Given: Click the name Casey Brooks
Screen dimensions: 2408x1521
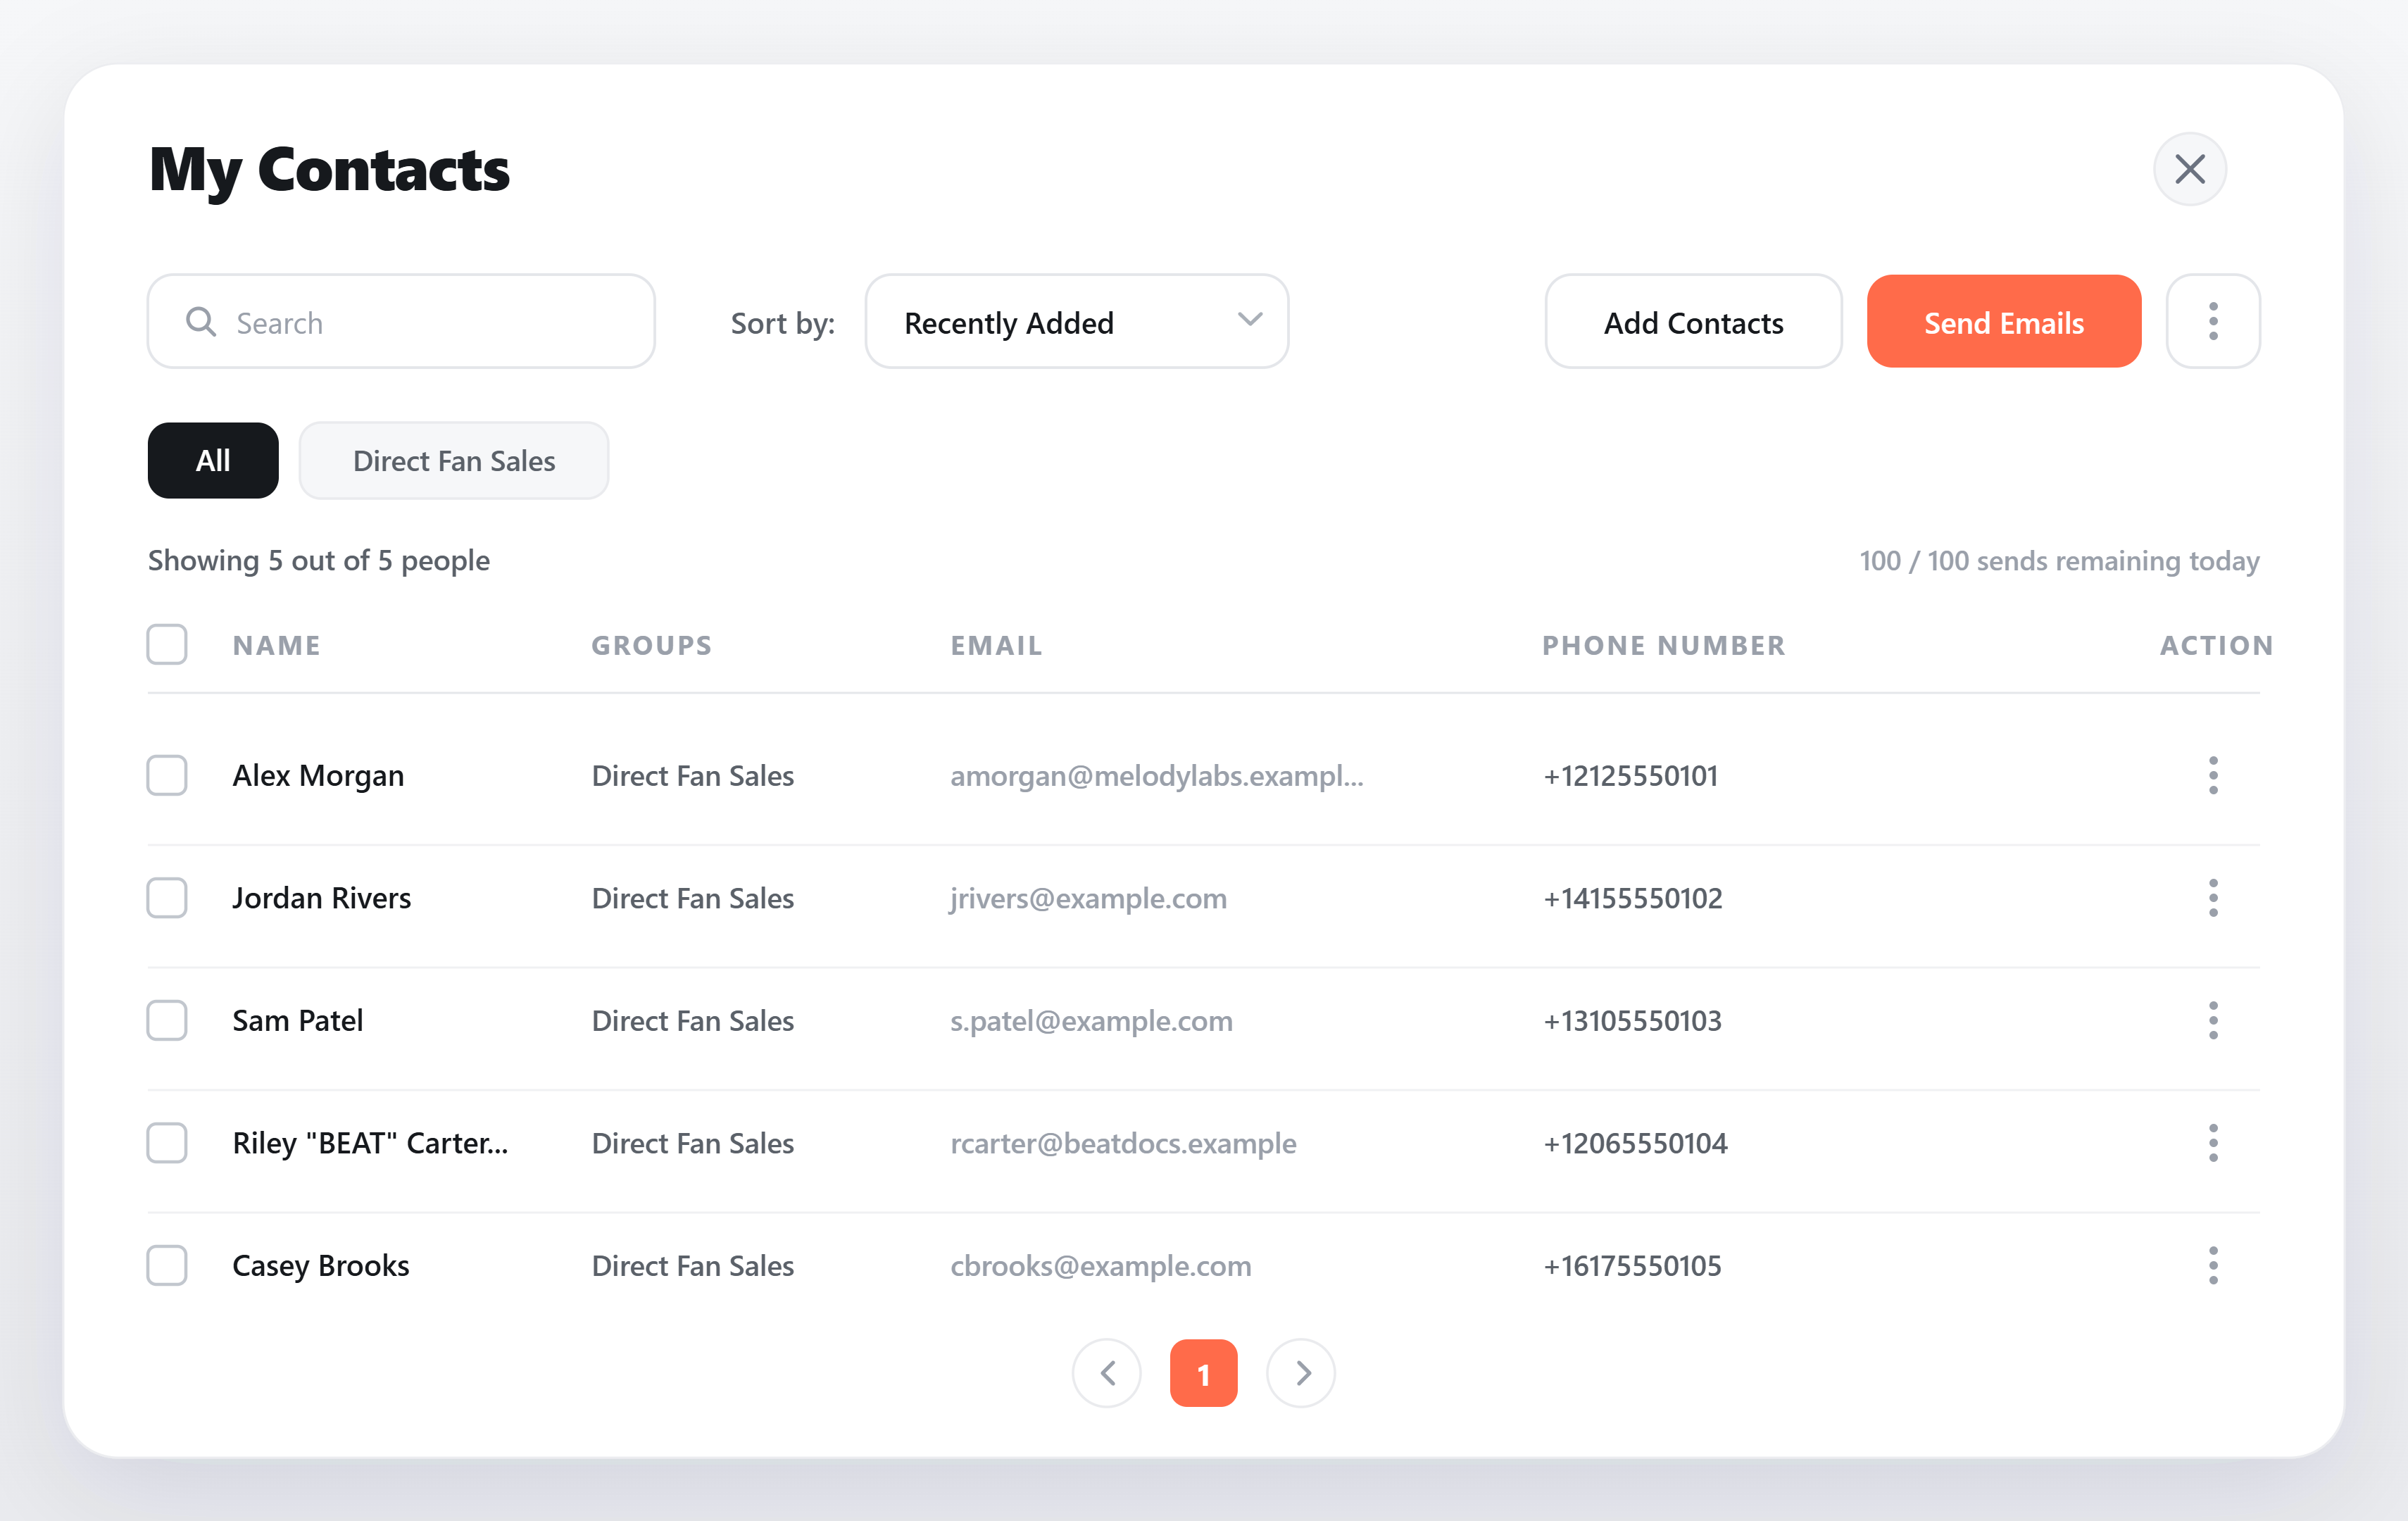Looking at the screenshot, I should tap(321, 1266).
